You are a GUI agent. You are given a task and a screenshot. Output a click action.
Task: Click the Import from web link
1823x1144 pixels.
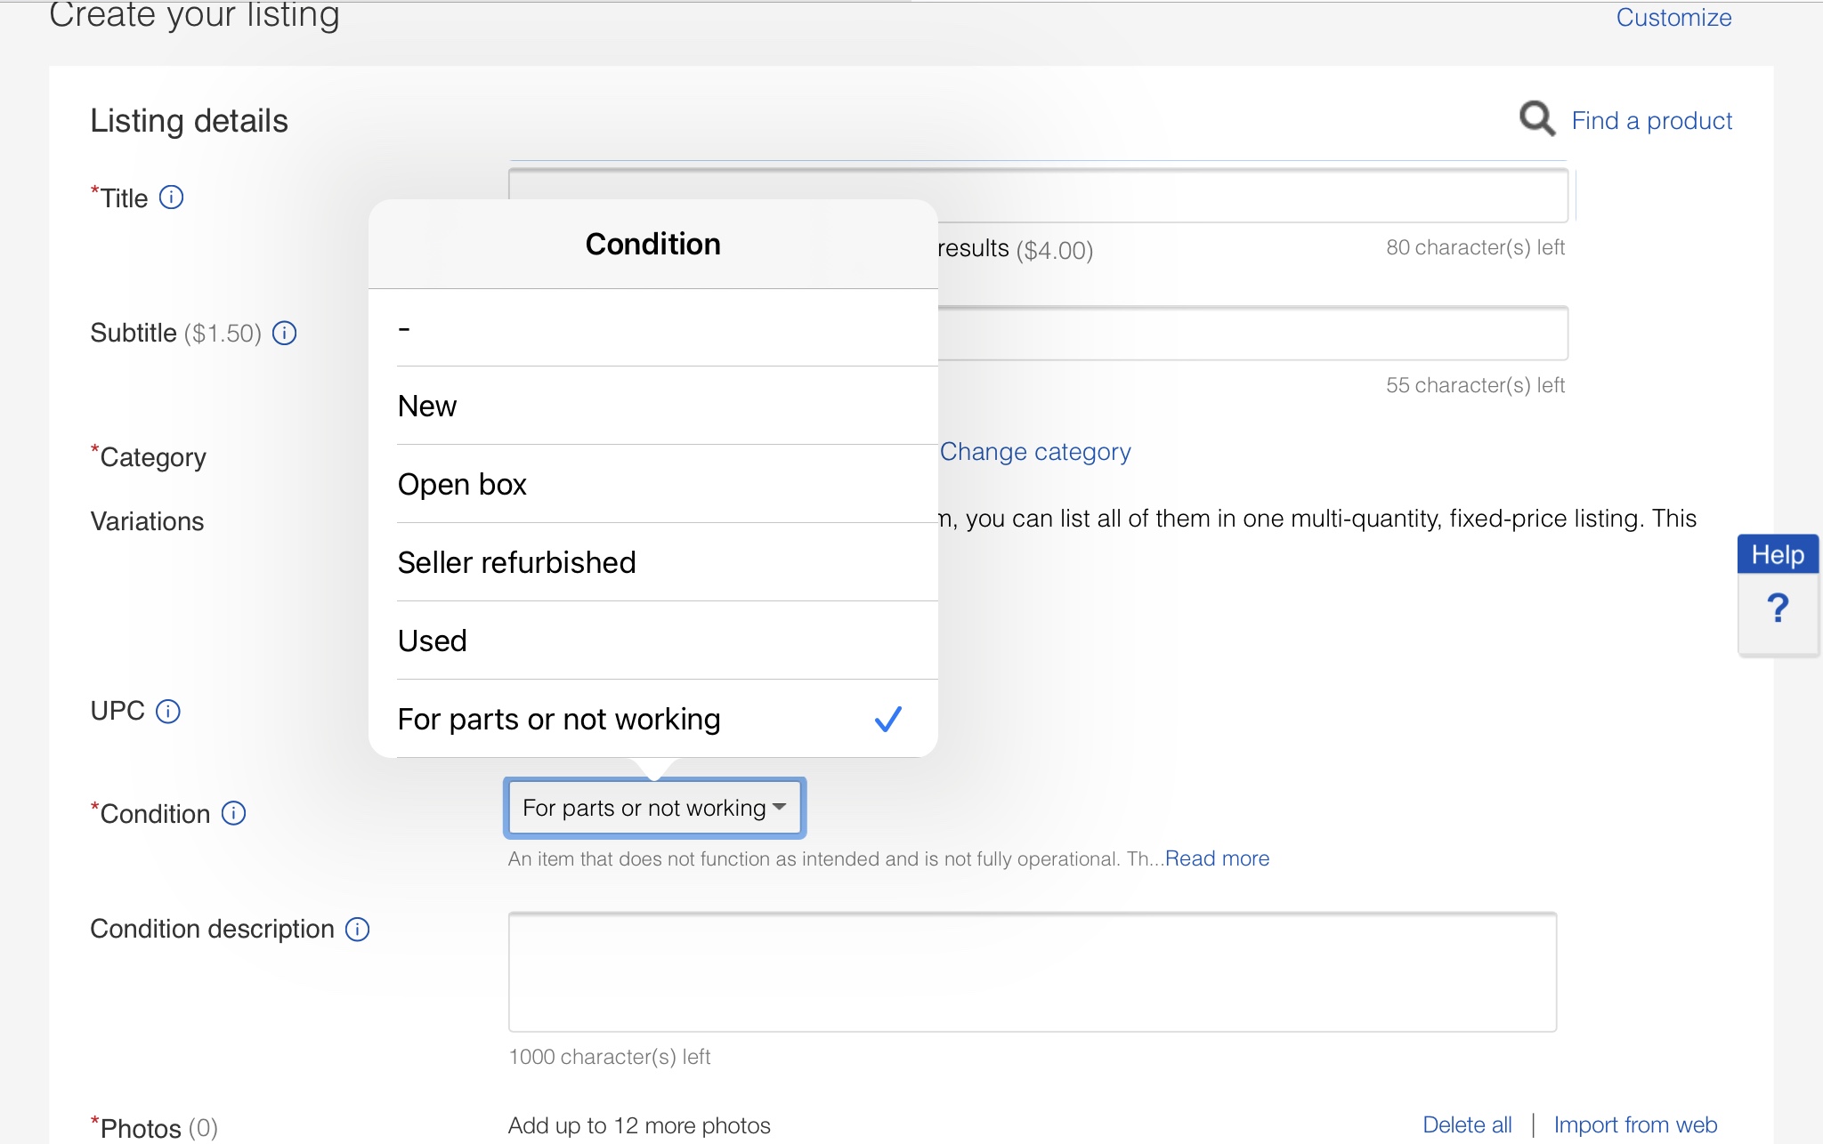coord(1634,1124)
